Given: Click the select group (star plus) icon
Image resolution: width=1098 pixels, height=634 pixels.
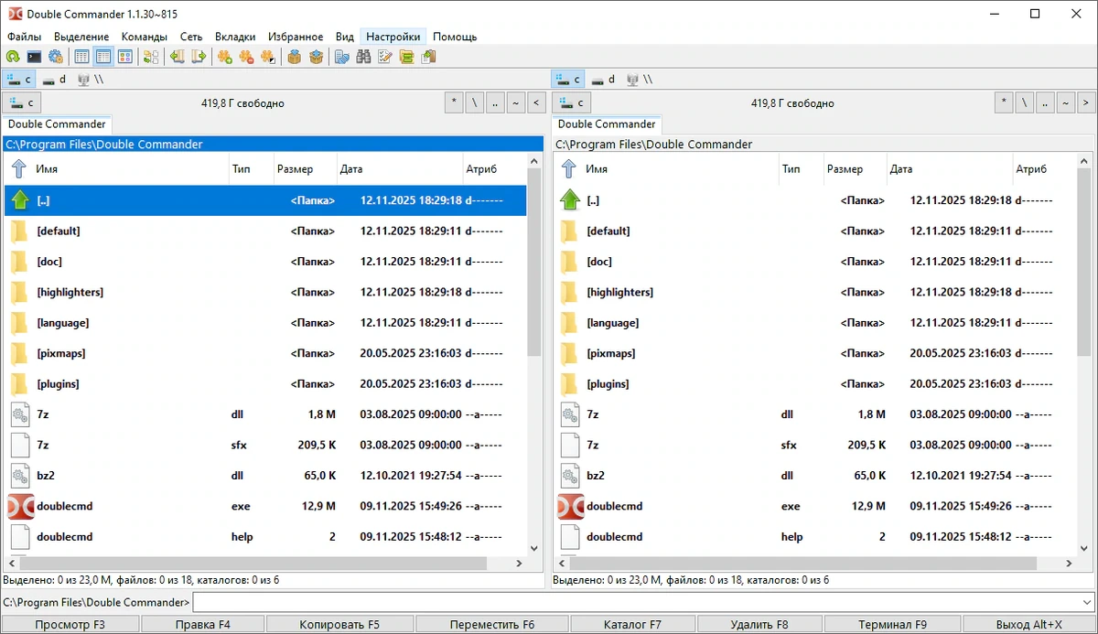Looking at the screenshot, I should [225, 57].
